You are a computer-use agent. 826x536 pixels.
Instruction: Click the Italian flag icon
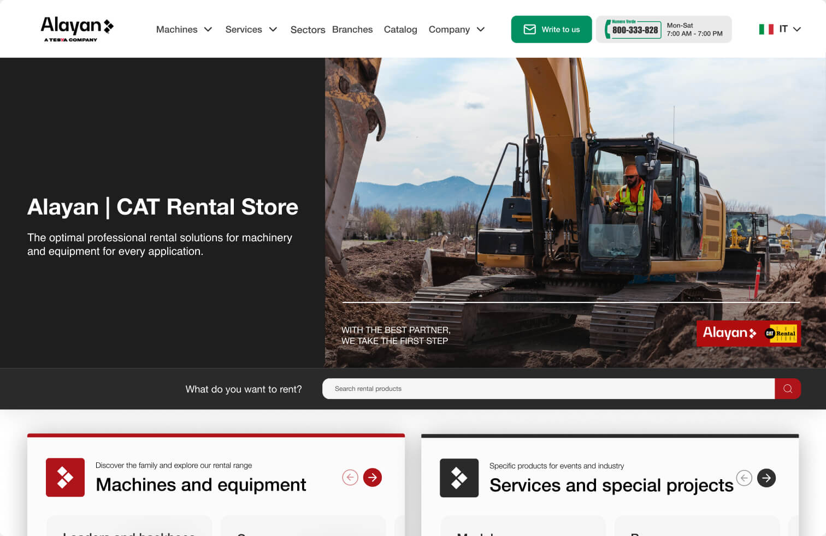pyautogui.click(x=766, y=29)
